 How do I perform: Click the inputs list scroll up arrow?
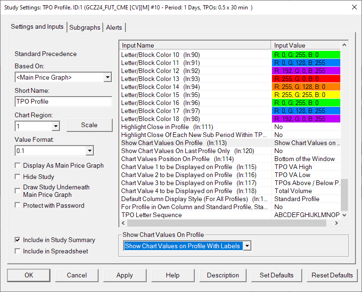[344, 45]
